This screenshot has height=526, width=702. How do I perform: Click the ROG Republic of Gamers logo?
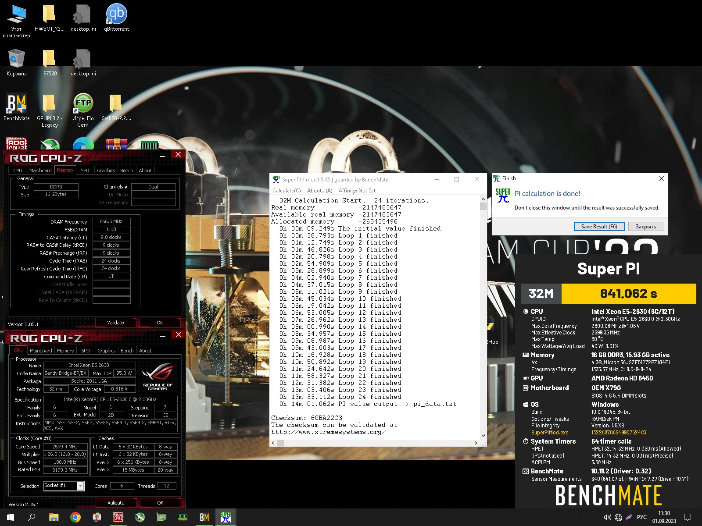[x=158, y=377]
